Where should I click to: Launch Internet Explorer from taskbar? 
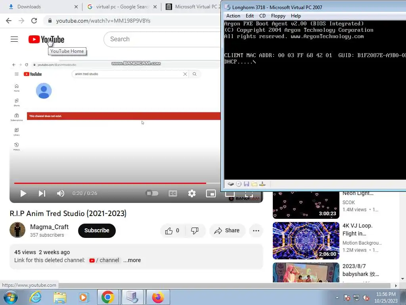point(35,297)
